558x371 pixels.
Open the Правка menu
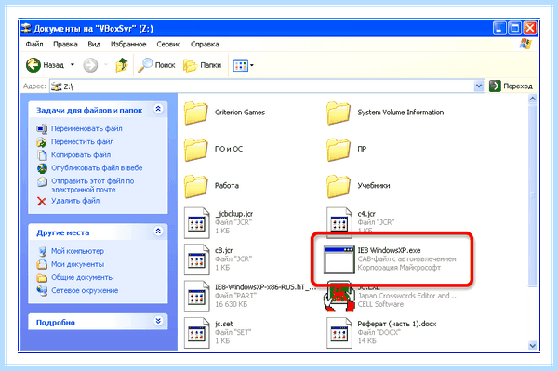click(x=65, y=44)
